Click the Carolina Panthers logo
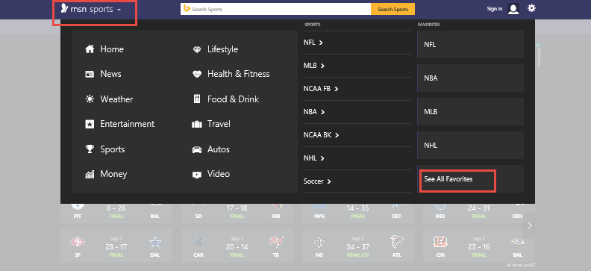 click(x=198, y=242)
